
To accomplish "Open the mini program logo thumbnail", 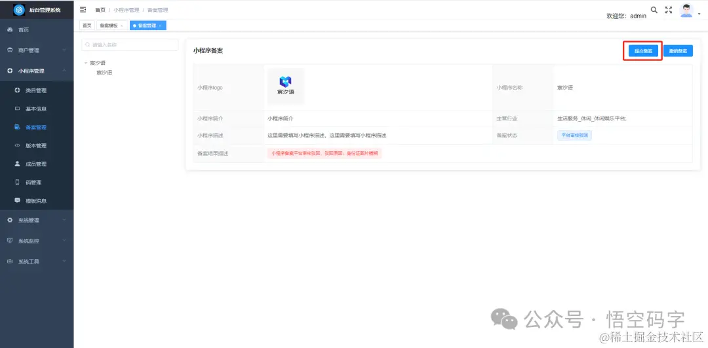I will [x=285, y=86].
